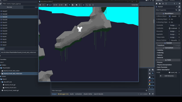182x102 pixels.
Task: Click the scene tree filter input field
Action: click(x=20, y=4)
